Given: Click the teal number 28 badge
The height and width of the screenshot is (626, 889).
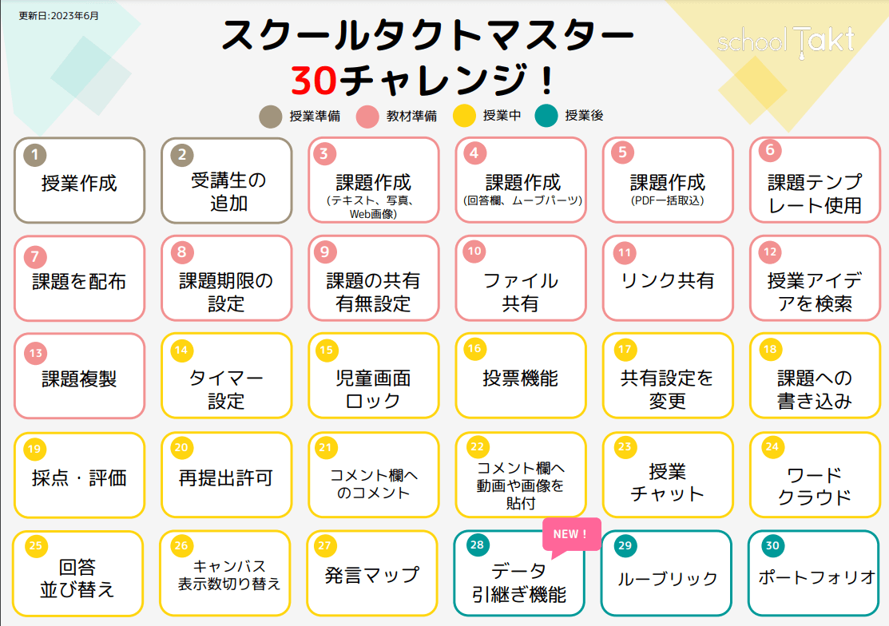Looking at the screenshot, I should point(478,545).
